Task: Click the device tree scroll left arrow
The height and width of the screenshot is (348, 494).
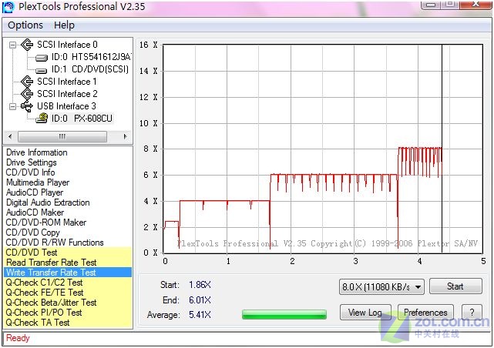Action: click(x=10, y=136)
